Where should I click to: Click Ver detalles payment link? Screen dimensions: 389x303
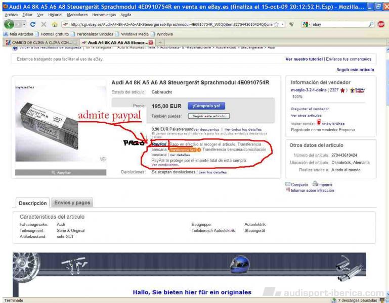point(180,155)
